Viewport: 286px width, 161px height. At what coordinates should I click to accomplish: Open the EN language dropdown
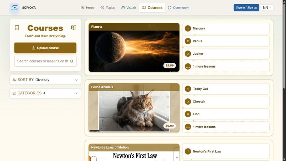[267, 8]
